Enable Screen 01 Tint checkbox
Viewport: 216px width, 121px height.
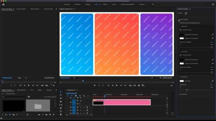(181, 30)
